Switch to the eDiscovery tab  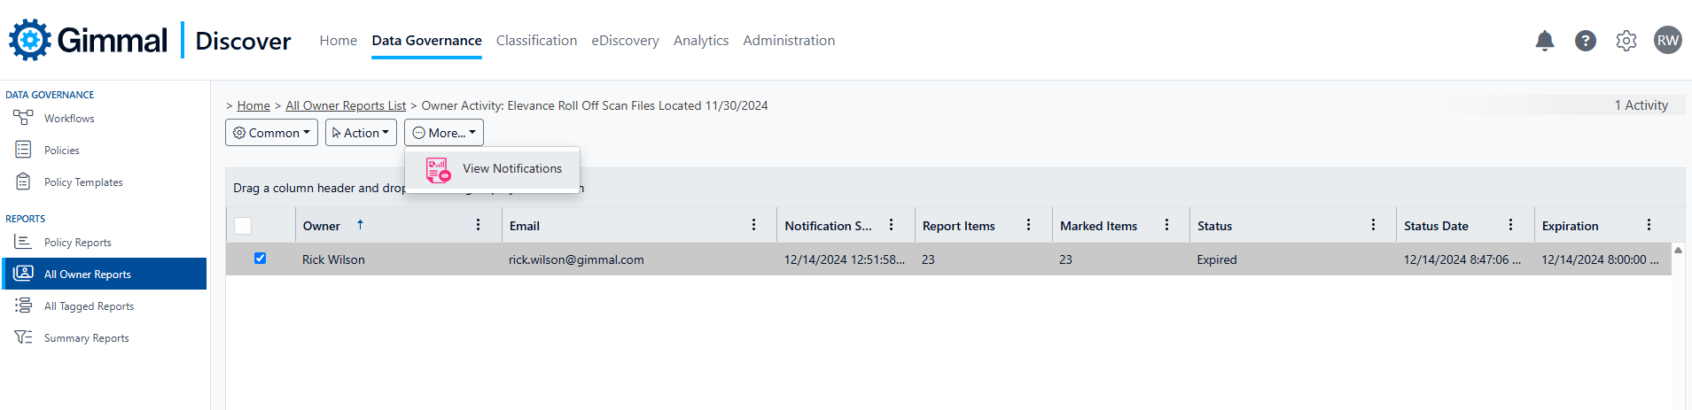point(625,41)
